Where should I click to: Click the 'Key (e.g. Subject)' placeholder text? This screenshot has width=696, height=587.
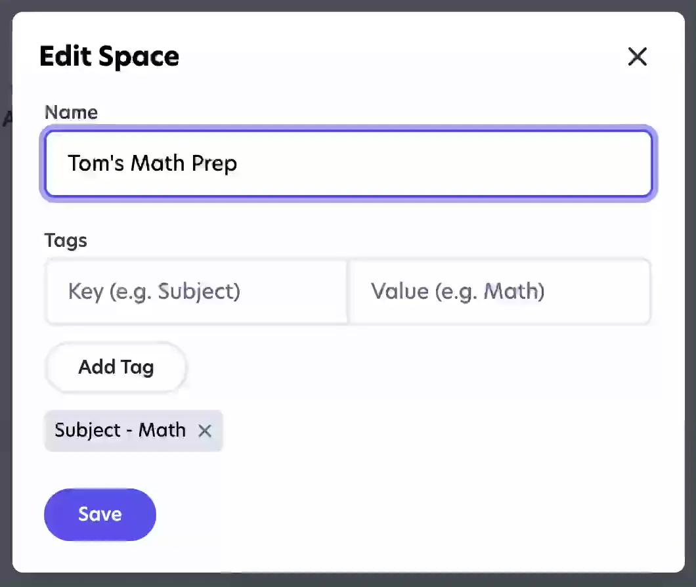coord(154,292)
